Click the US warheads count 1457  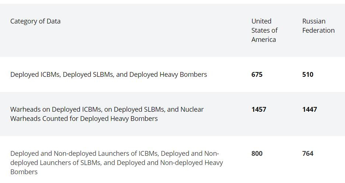tap(259, 110)
